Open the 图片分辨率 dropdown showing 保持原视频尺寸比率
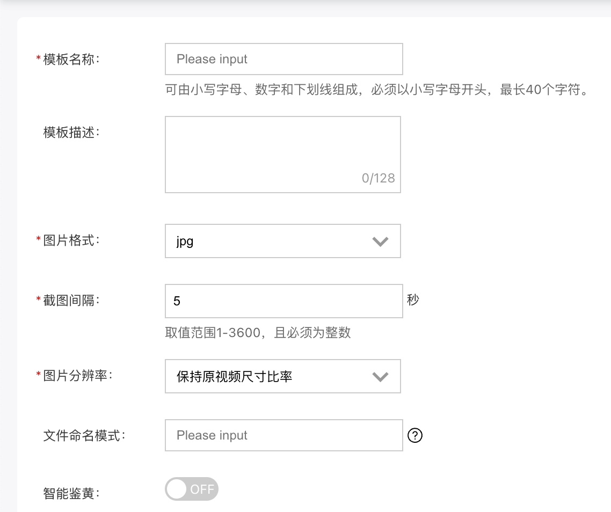Screen dimensions: 611x512 [x=283, y=376]
